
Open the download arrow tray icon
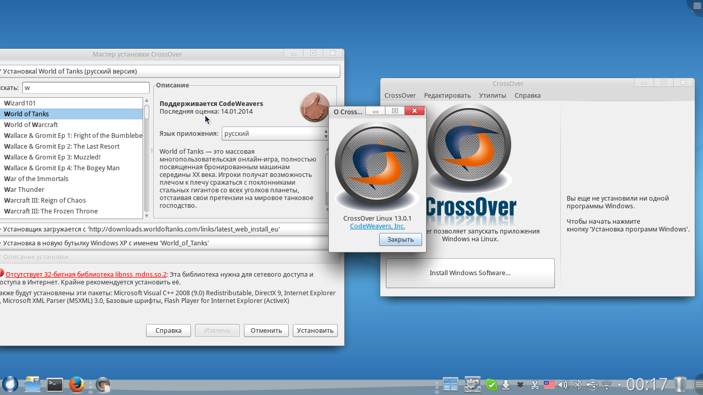[506, 384]
